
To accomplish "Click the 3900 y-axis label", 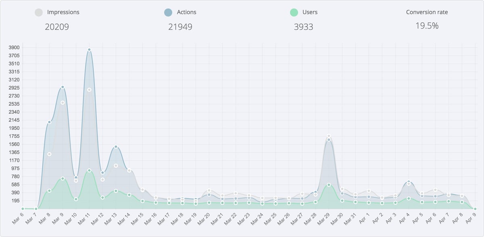I will [14, 48].
